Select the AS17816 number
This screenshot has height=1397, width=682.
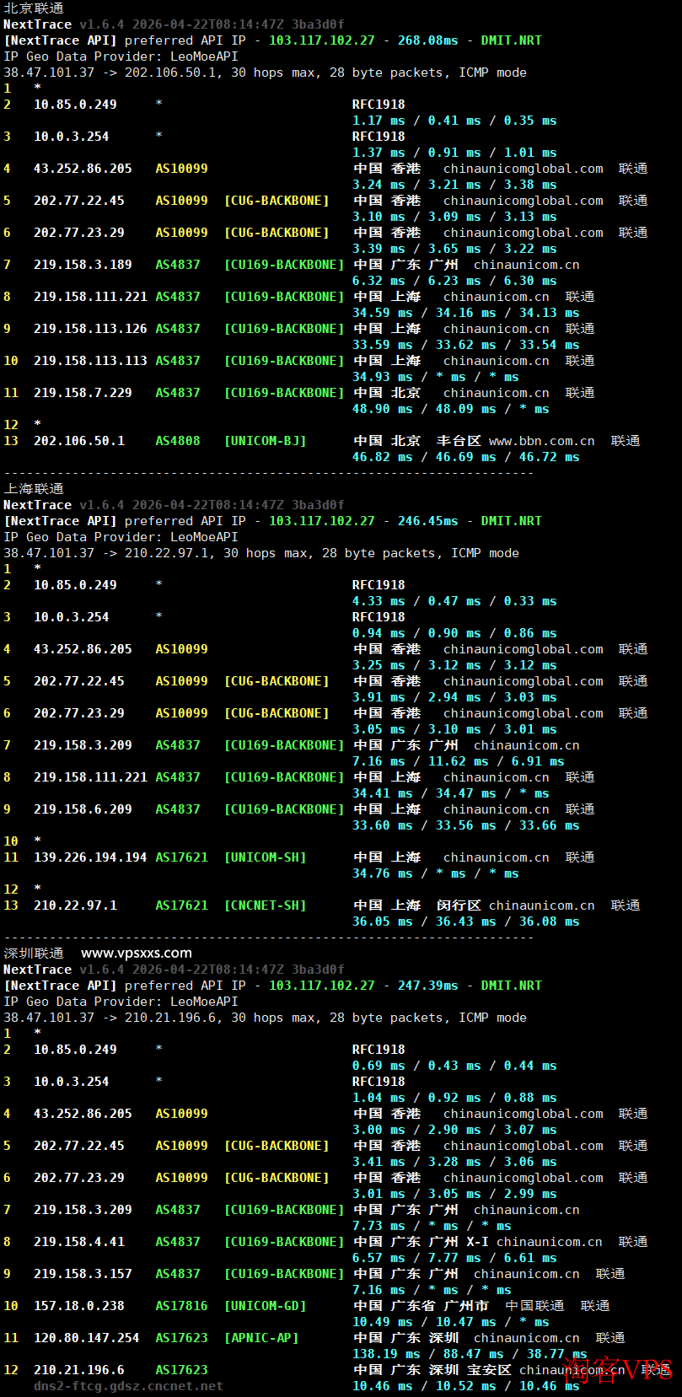[x=181, y=1306]
